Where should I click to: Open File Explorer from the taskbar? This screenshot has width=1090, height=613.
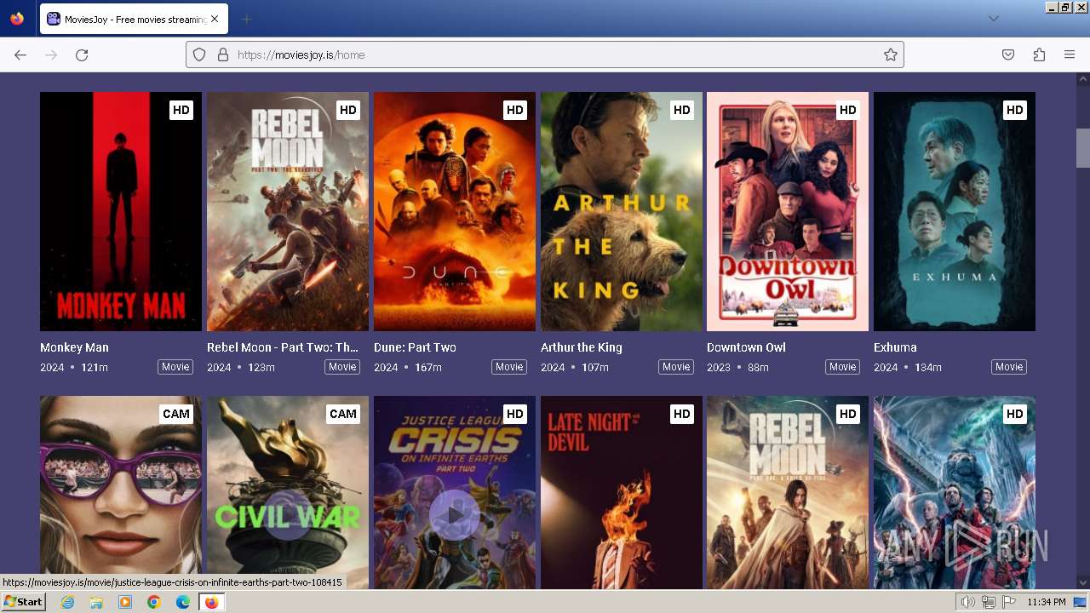coord(96,602)
